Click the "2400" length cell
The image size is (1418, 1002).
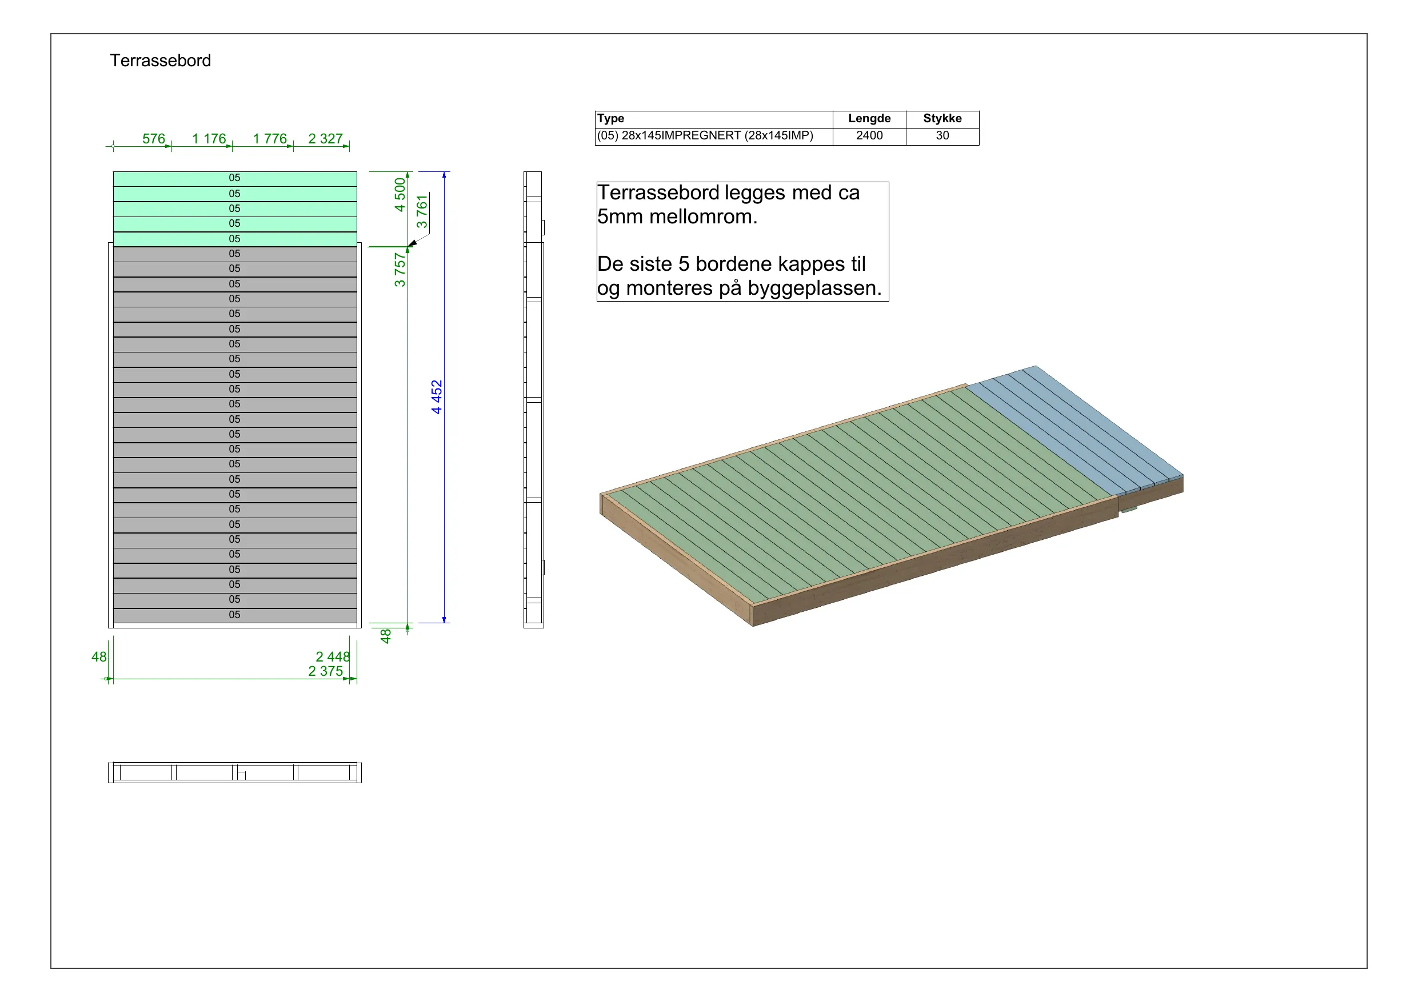[x=869, y=136]
